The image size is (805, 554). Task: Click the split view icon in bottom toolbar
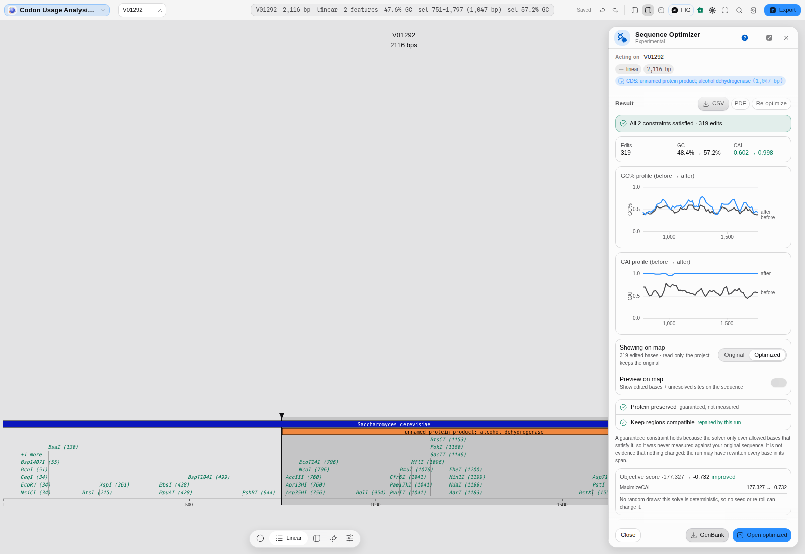point(317,538)
